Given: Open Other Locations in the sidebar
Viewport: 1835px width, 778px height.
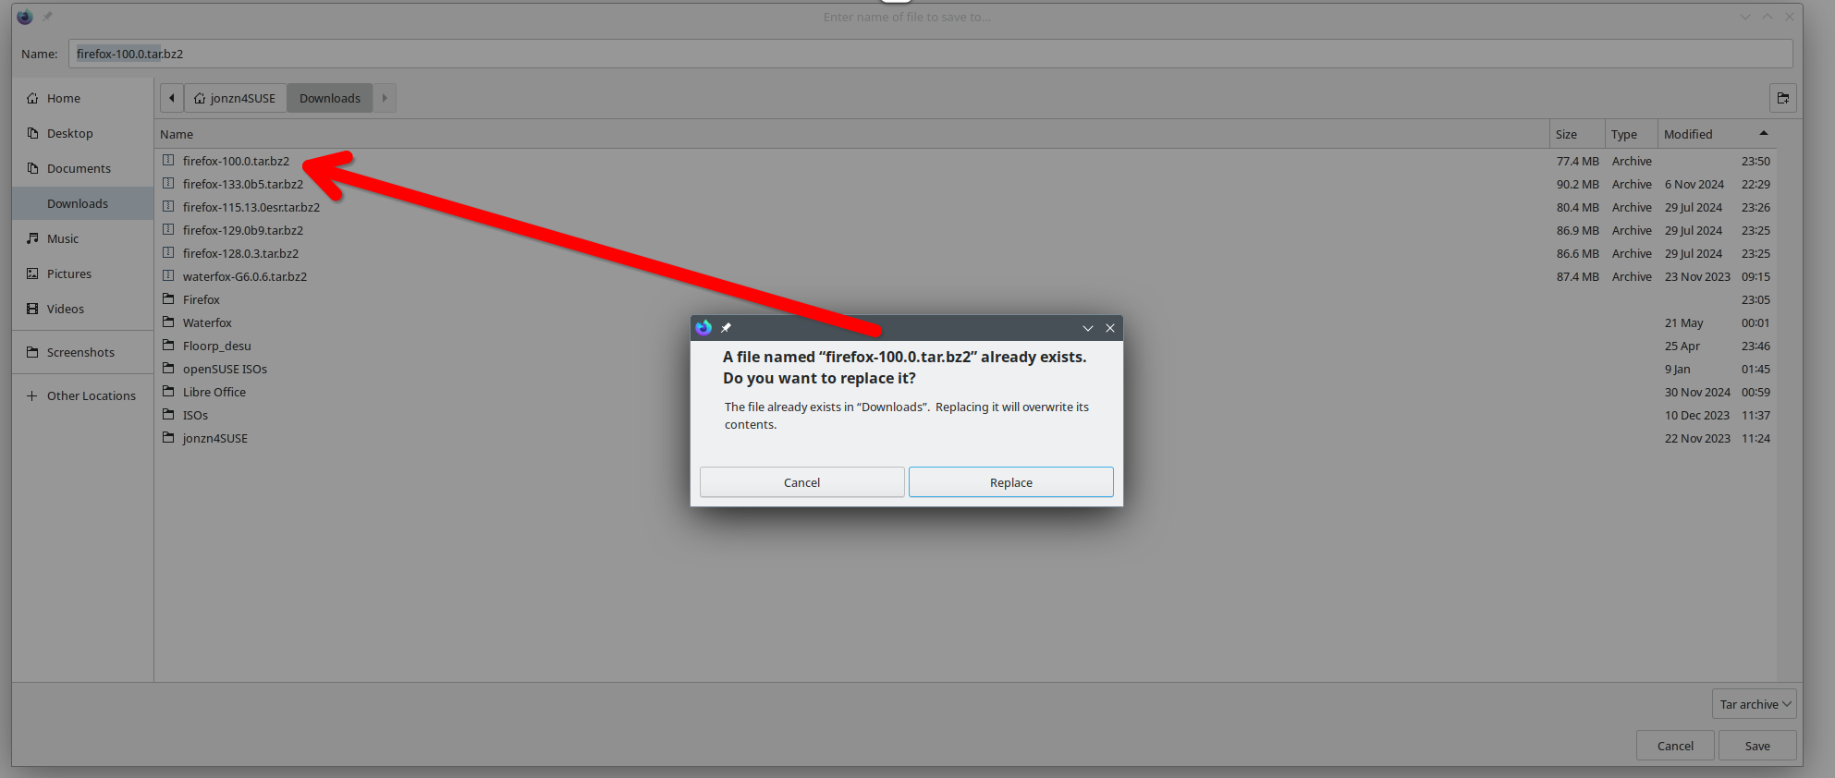Looking at the screenshot, I should (x=82, y=395).
